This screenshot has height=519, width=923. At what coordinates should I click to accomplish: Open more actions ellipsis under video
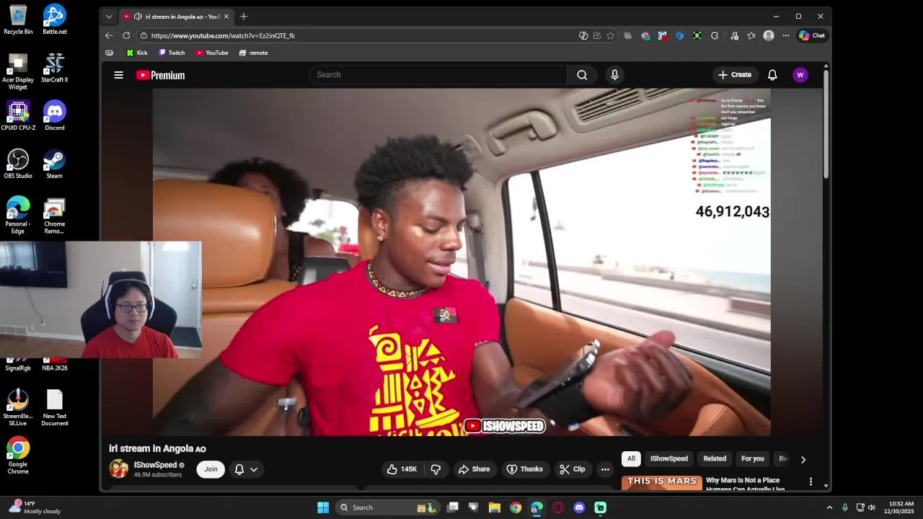coord(605,469)
